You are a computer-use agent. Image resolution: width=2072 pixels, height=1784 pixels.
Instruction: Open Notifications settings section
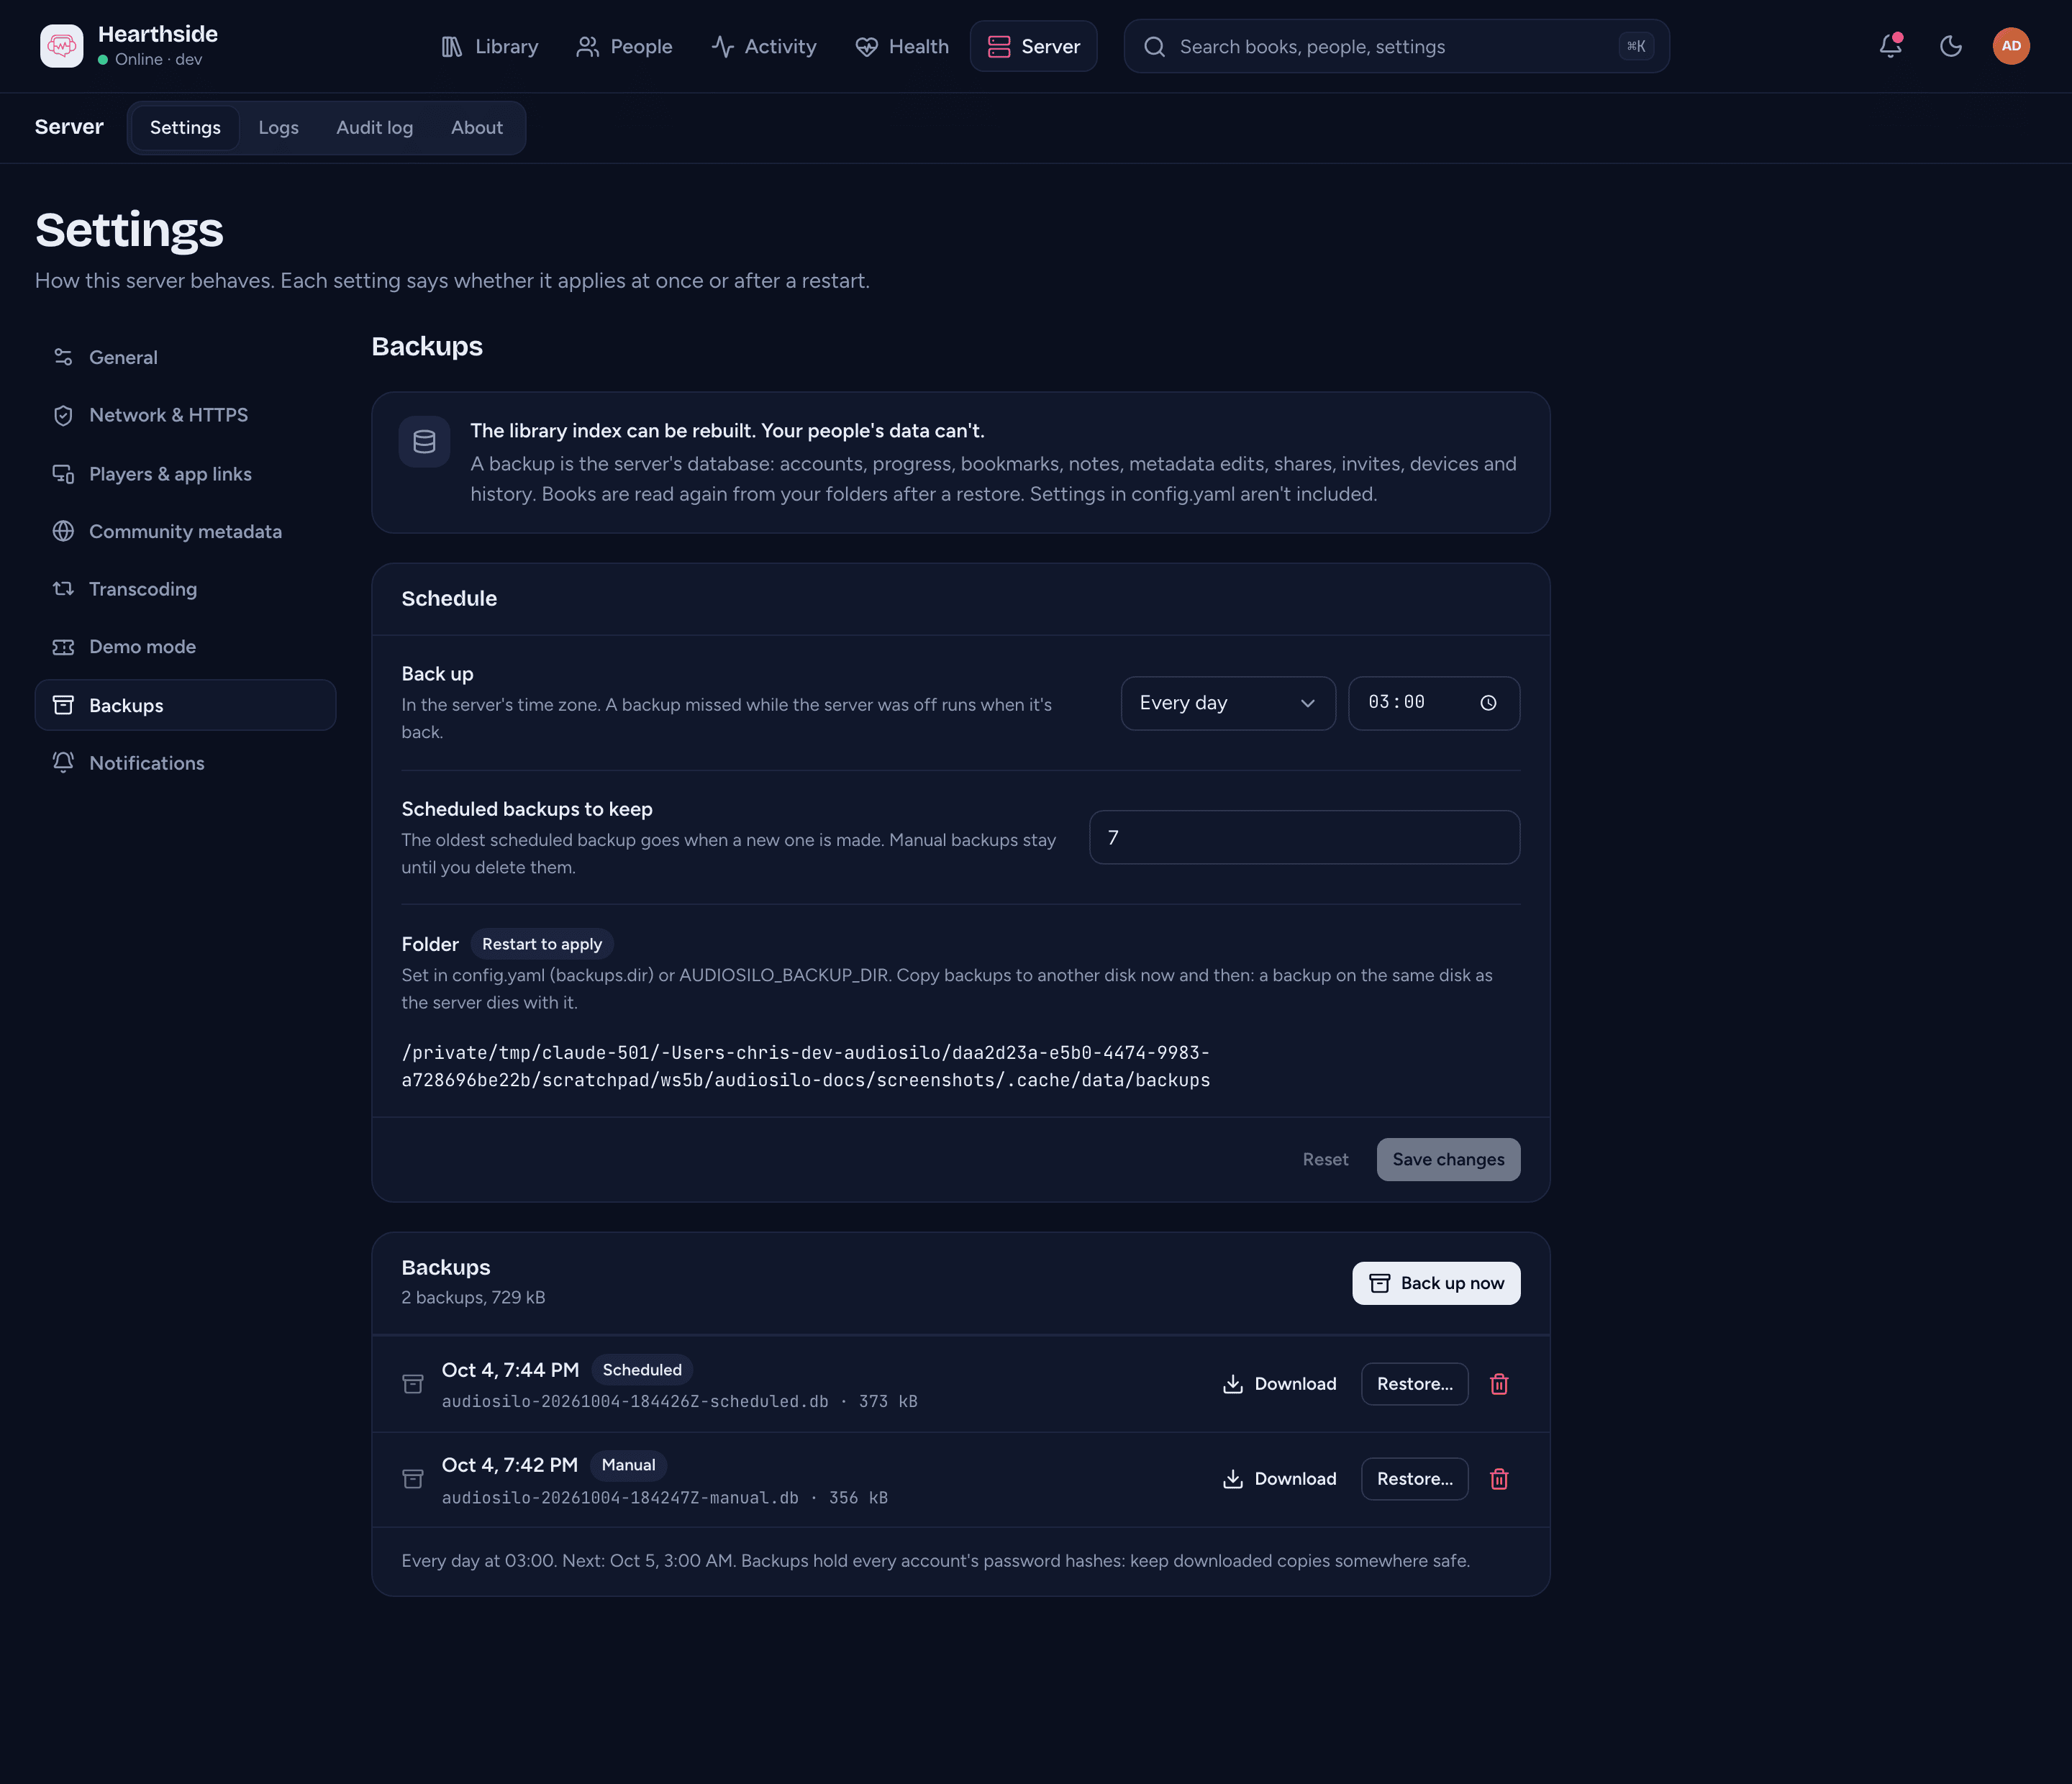click(185, 763)
